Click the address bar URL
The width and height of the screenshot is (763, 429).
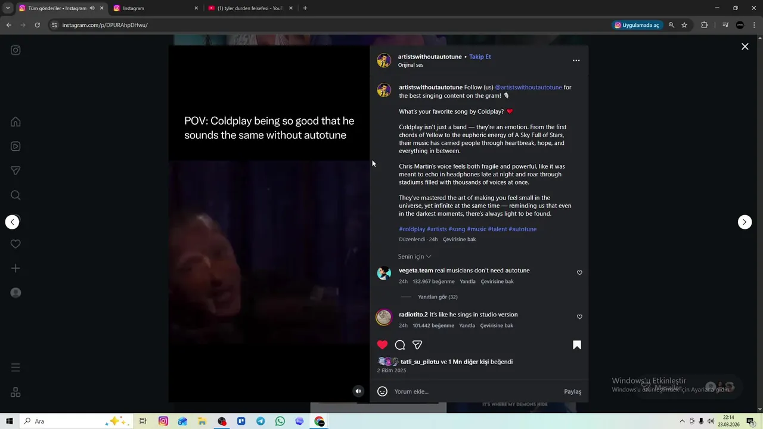tap(105, 25)
